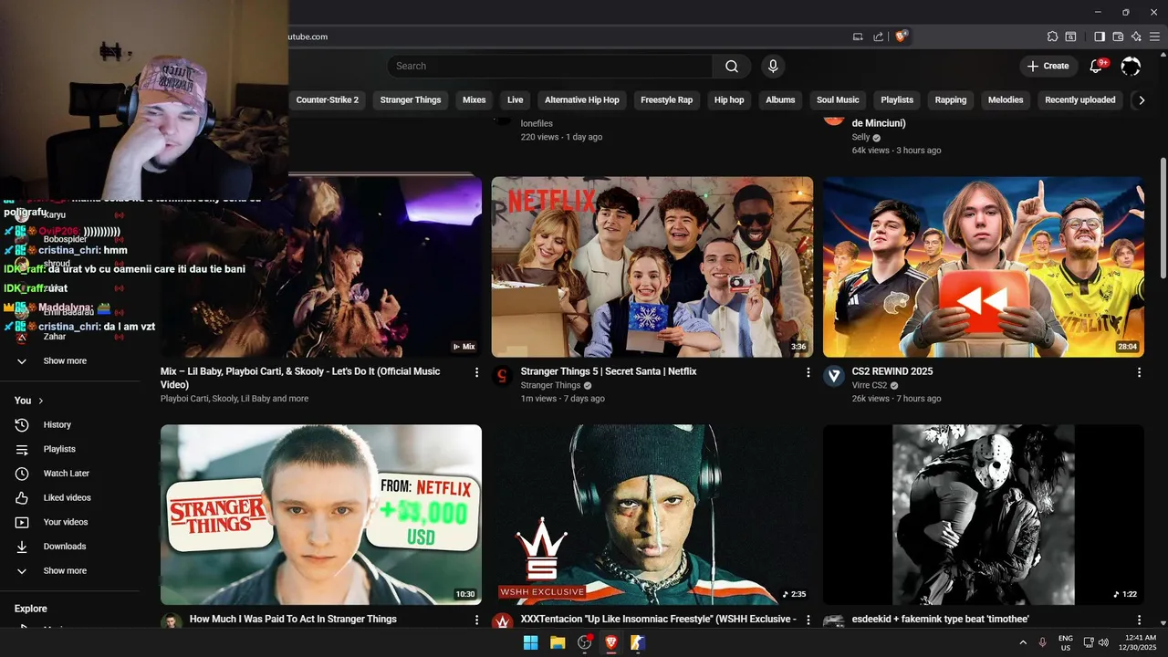Open options for How Much I Was Paid video
This screenshot has height=657, width=1168.
476,620
